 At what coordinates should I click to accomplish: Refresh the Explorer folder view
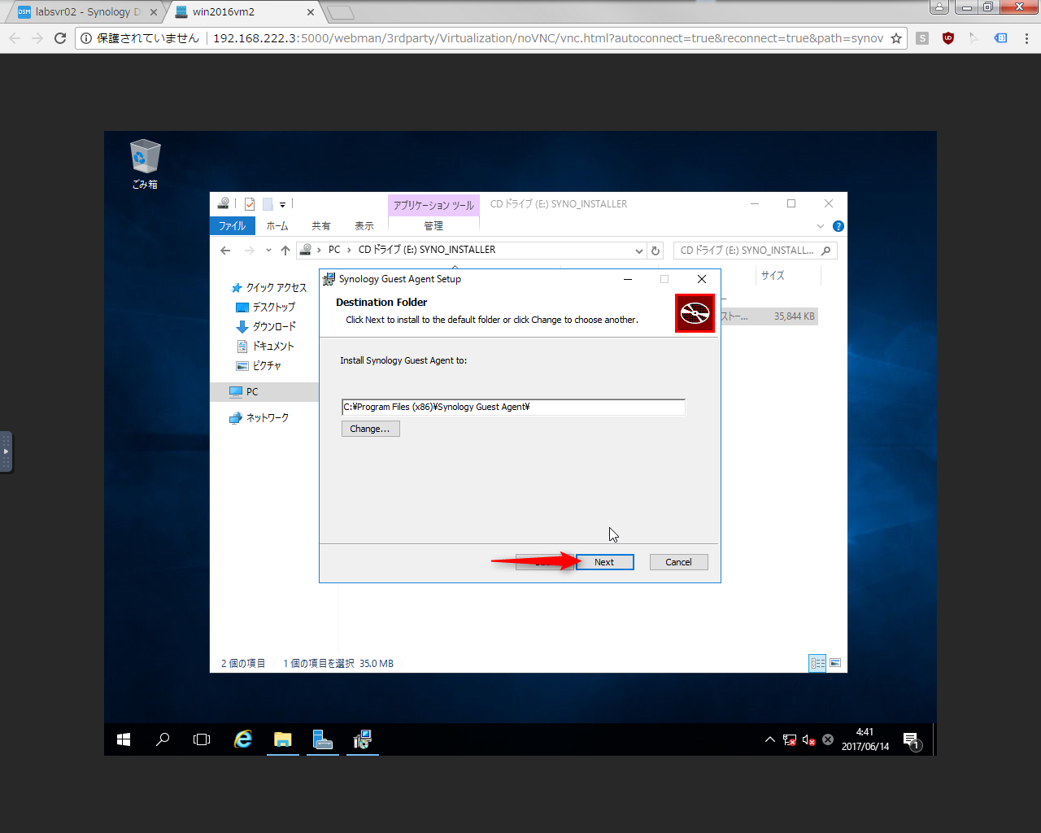pos(656,251)
